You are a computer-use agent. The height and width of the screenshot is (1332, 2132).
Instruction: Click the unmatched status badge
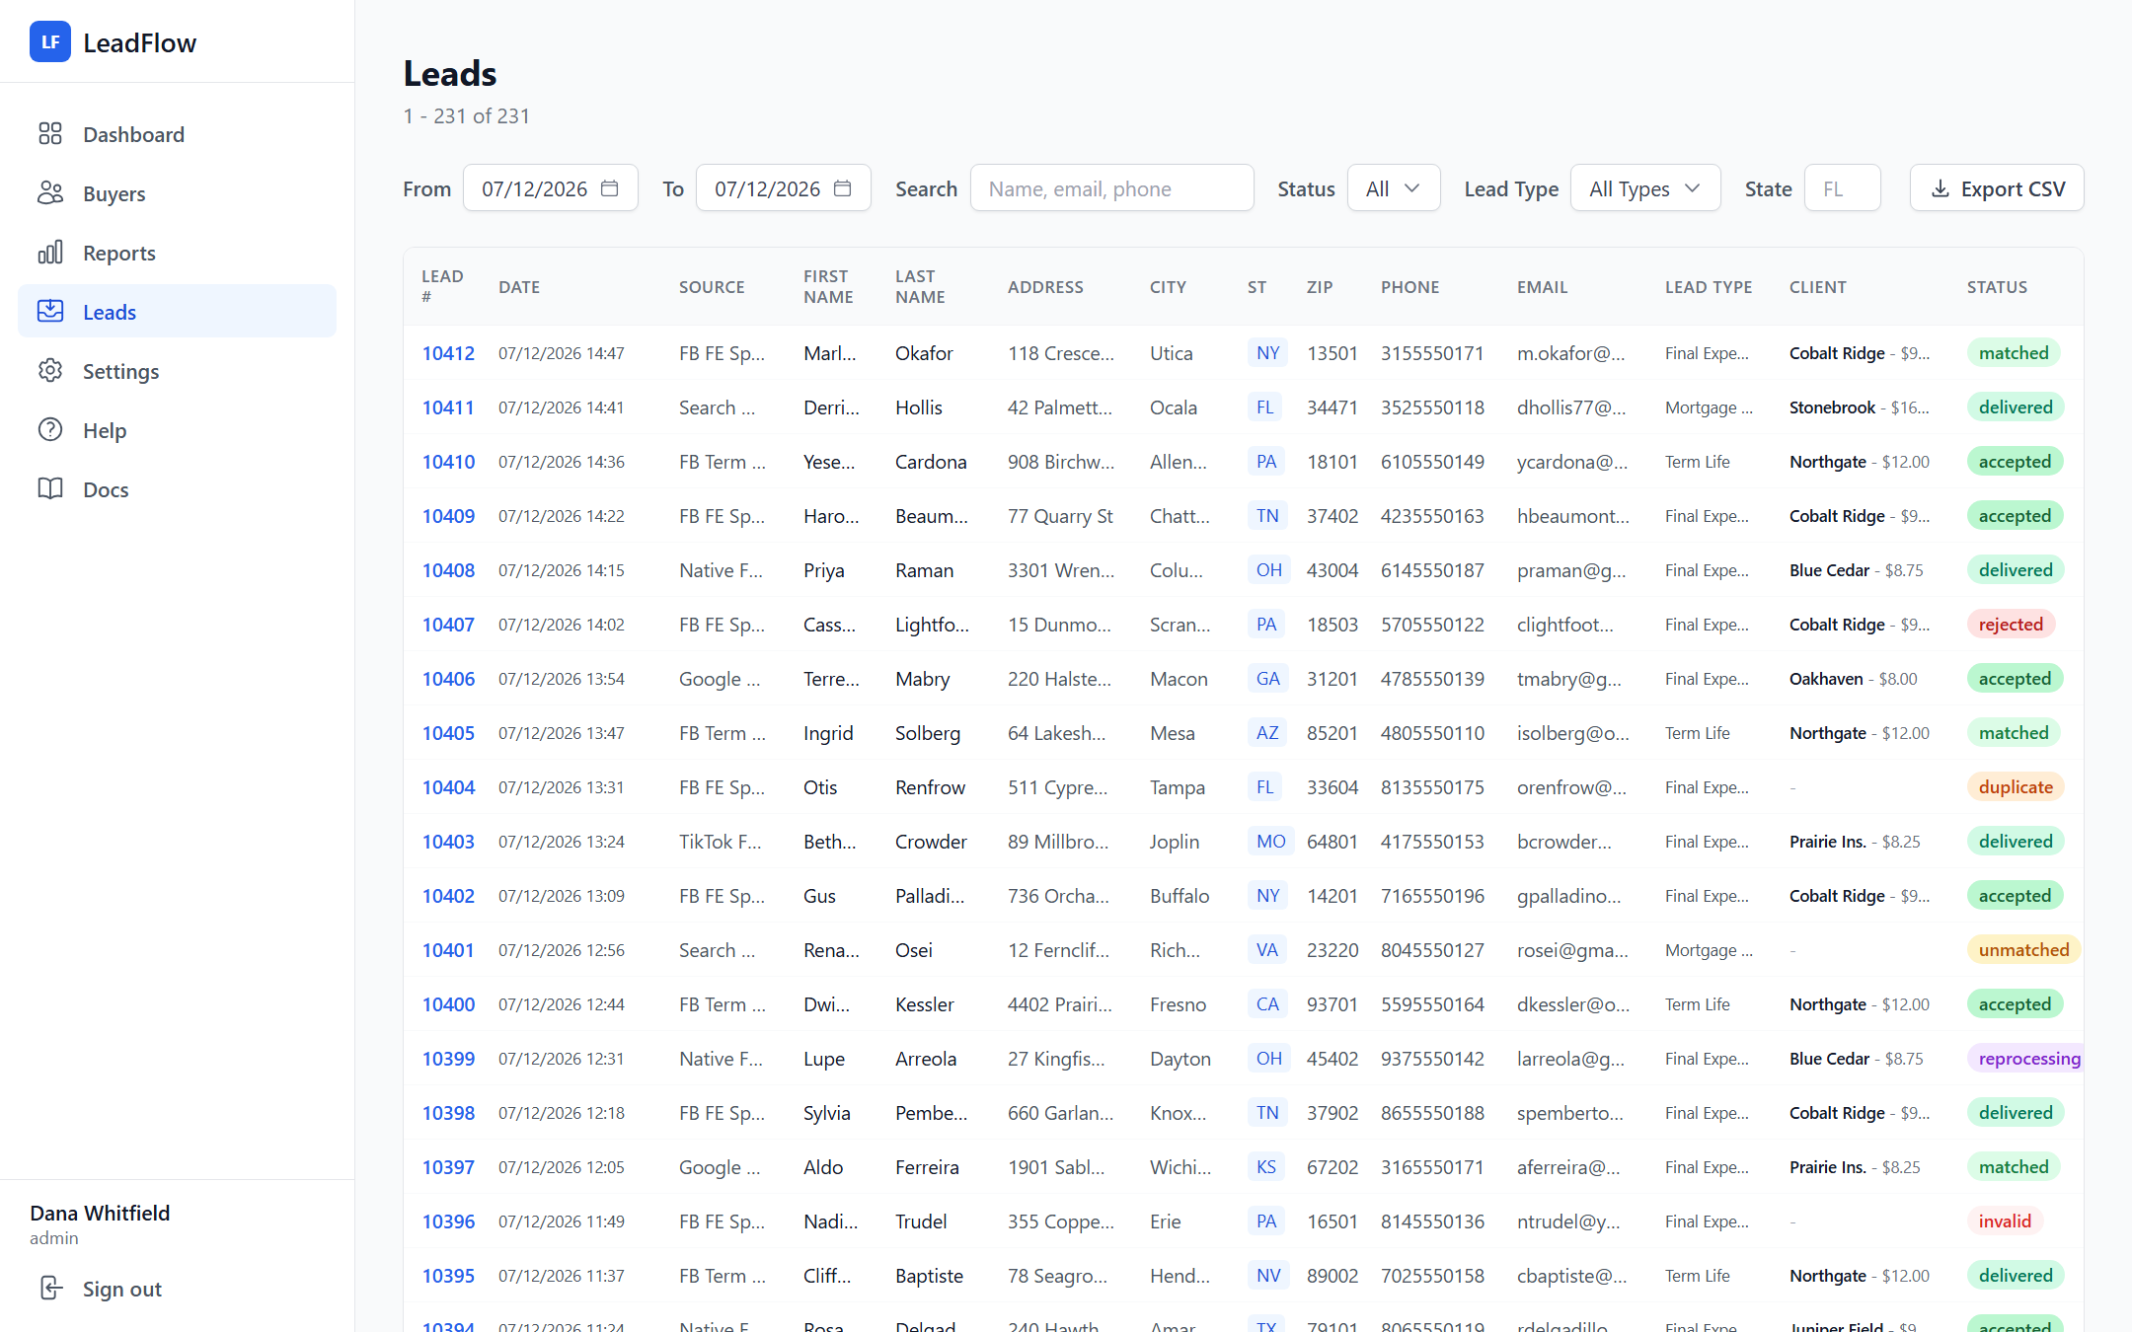[x=2023, y=949]
